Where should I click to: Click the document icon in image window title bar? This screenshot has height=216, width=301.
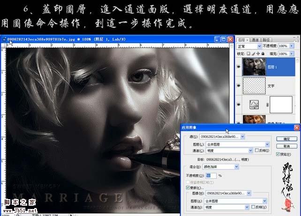(4, 39)
